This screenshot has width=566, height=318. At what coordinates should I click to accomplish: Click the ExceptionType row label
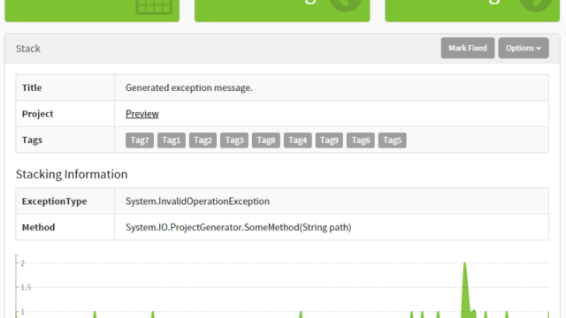[x=54, y=201]
